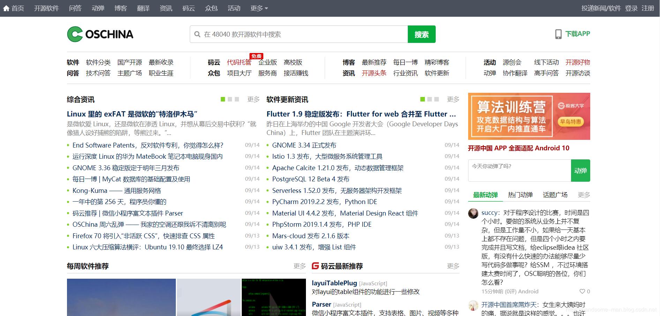
Task: Click the 免费 badge above 代码托管
Action: 256,56
